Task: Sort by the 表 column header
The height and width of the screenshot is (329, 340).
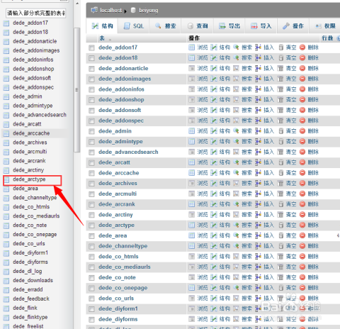Action: click(x=102, y=38)
